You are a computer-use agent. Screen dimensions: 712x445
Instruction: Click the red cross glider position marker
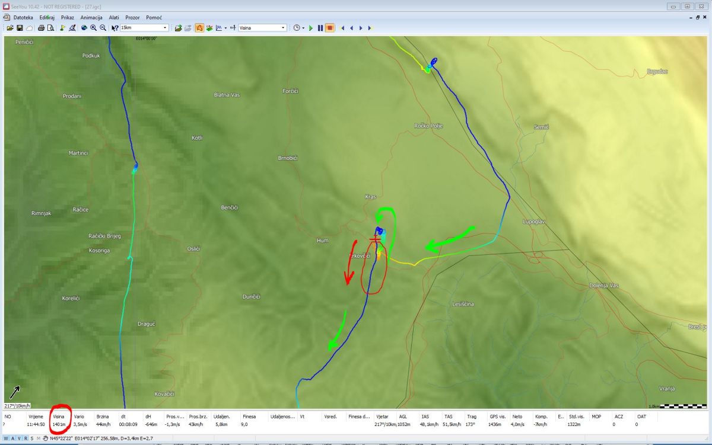(374, 239)
